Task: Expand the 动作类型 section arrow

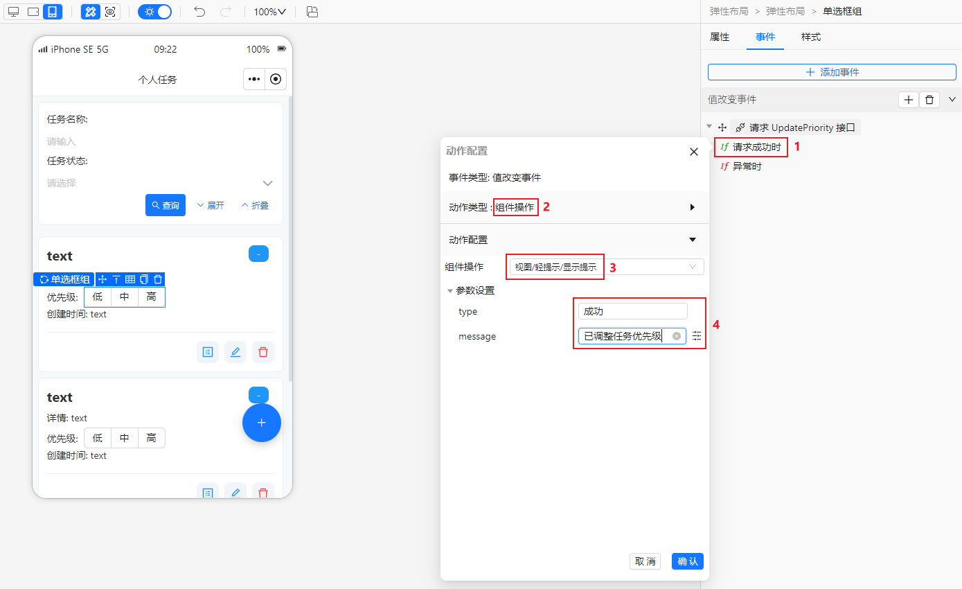Action: pyautogui.click(x=692, y=207)
